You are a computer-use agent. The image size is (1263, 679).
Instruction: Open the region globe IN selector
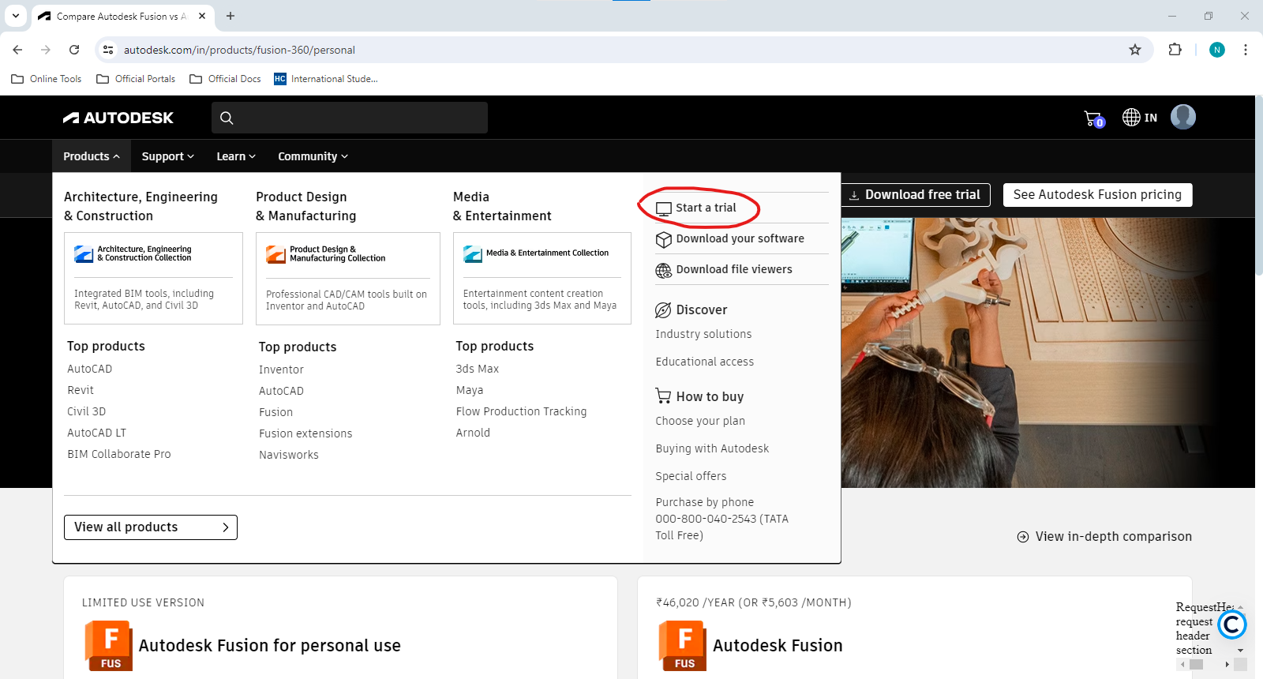pos(1140,118)
